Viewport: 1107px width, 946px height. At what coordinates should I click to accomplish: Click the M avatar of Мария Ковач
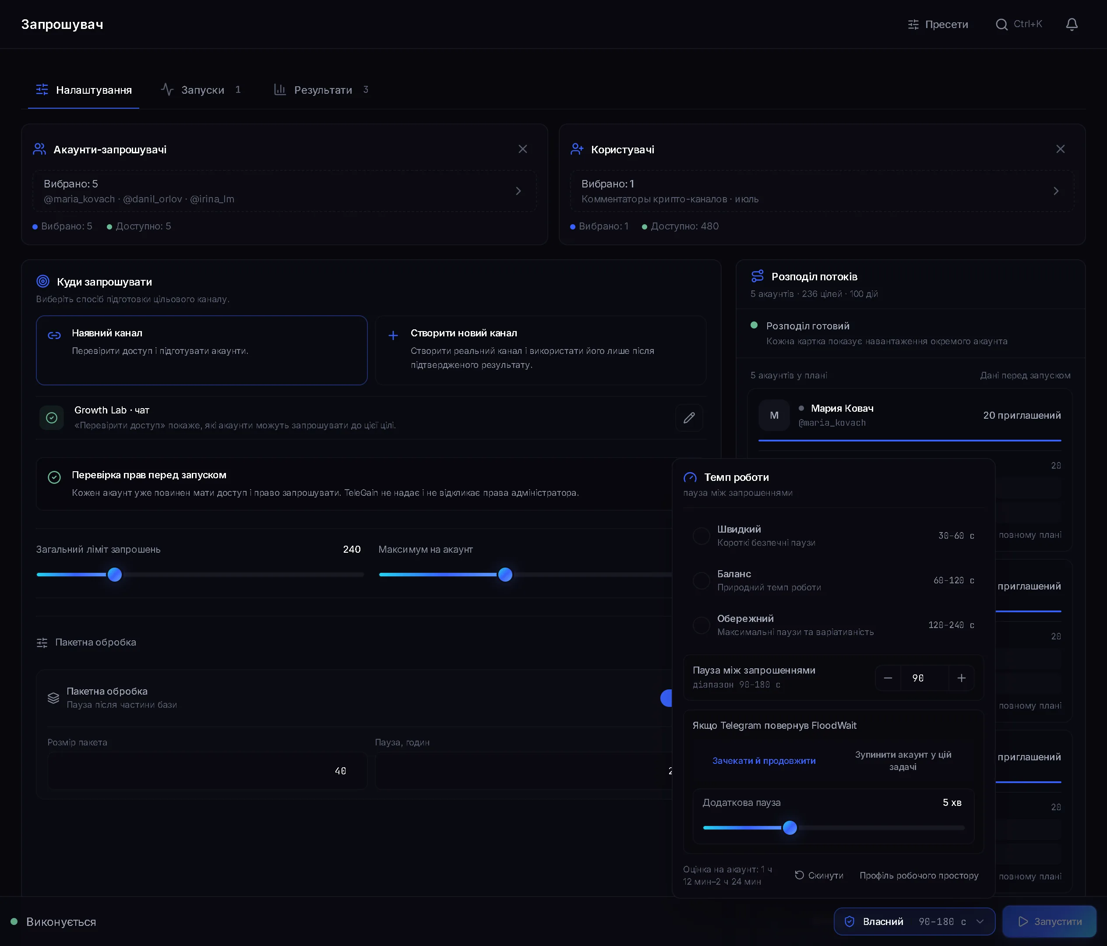(x=774, y=415)
